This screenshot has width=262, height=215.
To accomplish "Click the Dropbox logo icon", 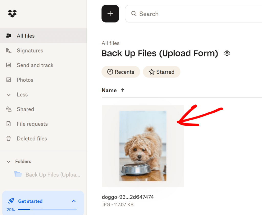I will click(x=12, y=13).
